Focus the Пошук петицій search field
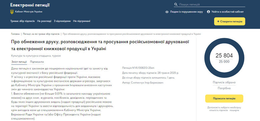The width and height of the screenshot is (260, 121). point(210,4)
